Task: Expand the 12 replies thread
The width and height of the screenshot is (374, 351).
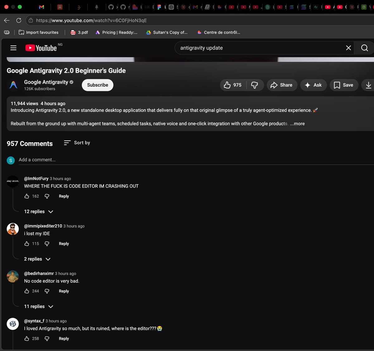Action: coord(39,211)
